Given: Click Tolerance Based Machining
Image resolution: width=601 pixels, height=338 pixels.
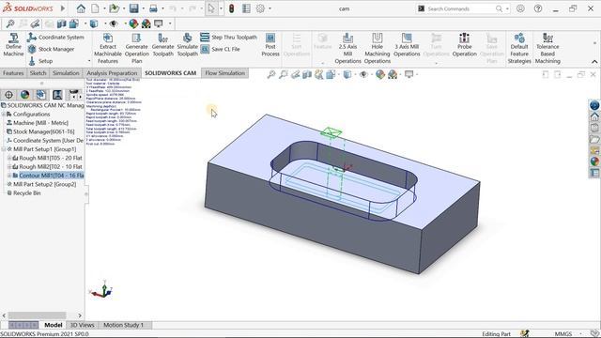Looking at the screenshot, I should click(547, 49).
